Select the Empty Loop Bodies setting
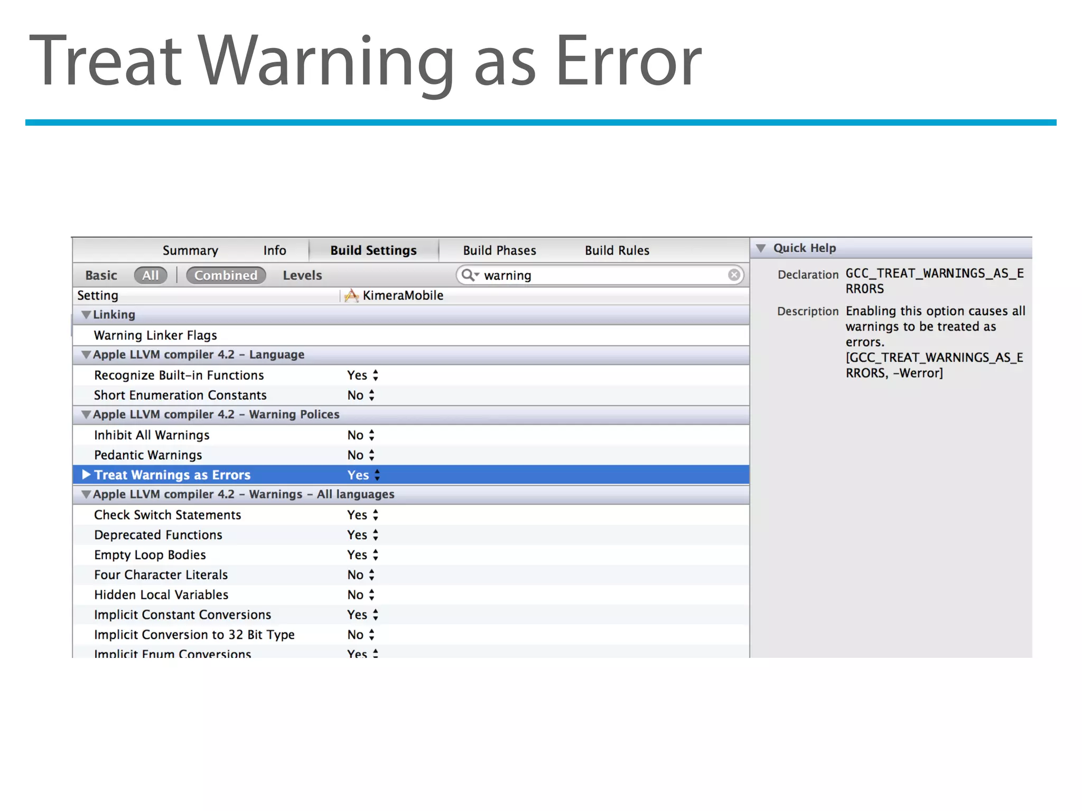 [150, 555]
